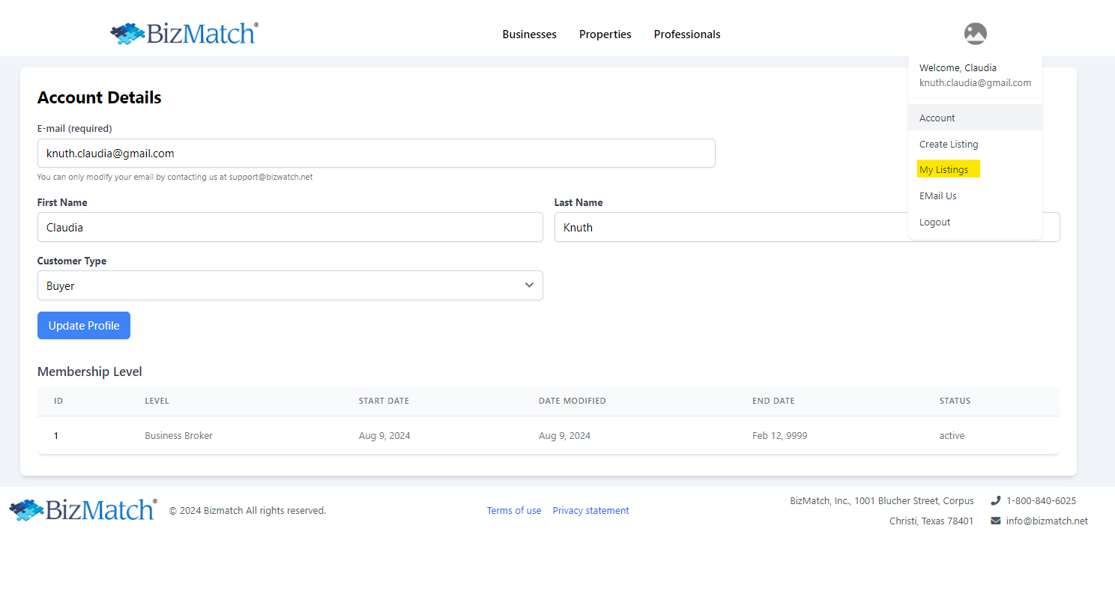Viewport: 1115px width, 594px height.
Task: Expand the Customer Type dropdown
Action: pyautogui.click(x=290, y=285)
